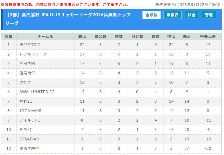This screenshot has height=155, width=224.
Task: Click the league title heading banner
Action: point(71,19)
